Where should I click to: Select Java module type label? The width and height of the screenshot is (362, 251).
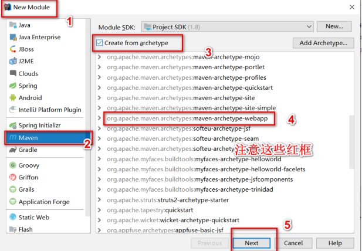[24, 25]
